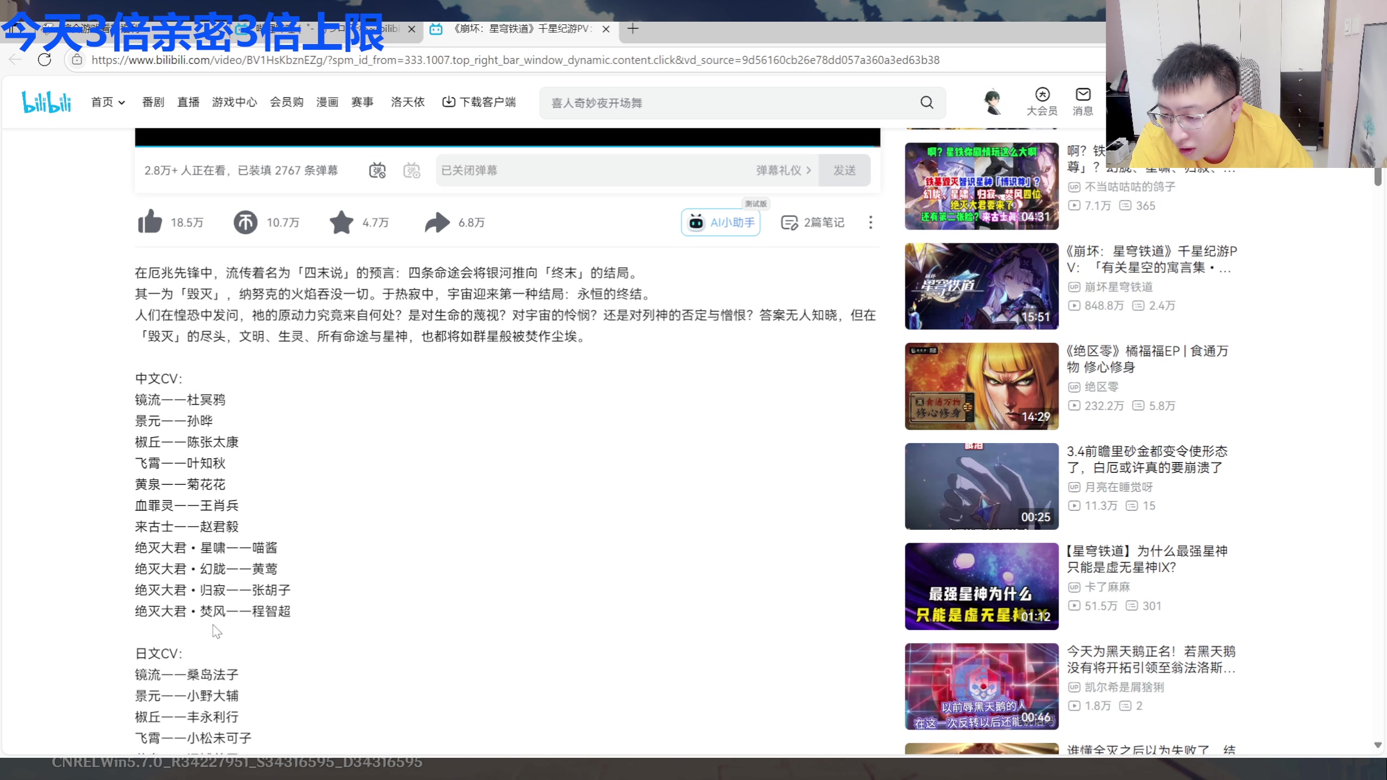1387x780 pixels.
Task: Click 弹幕礼仪 link
Action: pos(783,170)
